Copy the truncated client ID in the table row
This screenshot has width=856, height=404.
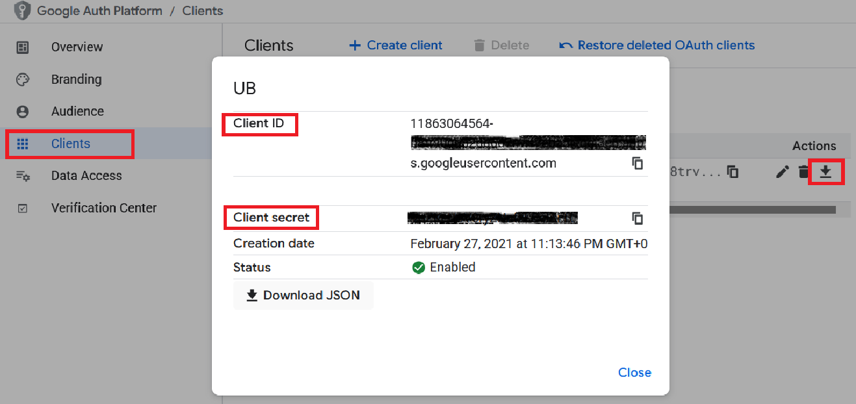[733, 171]
